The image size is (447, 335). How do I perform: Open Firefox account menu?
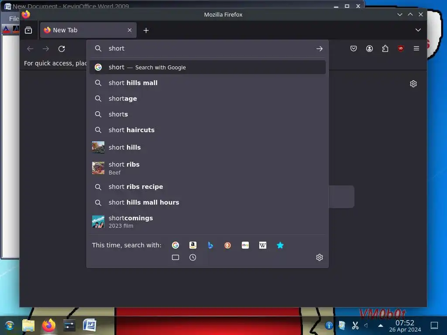(369, 48)
